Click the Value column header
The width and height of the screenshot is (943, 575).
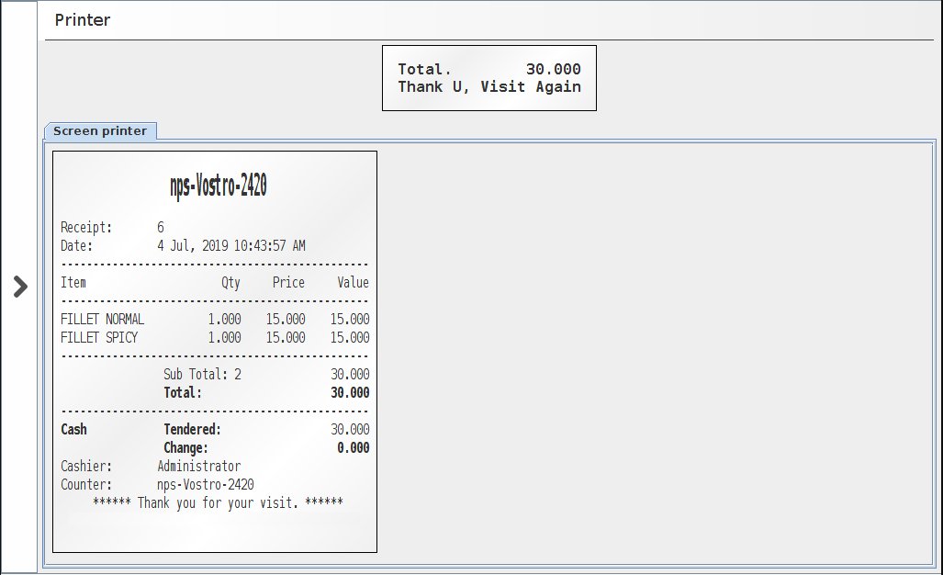pos(352,283)
